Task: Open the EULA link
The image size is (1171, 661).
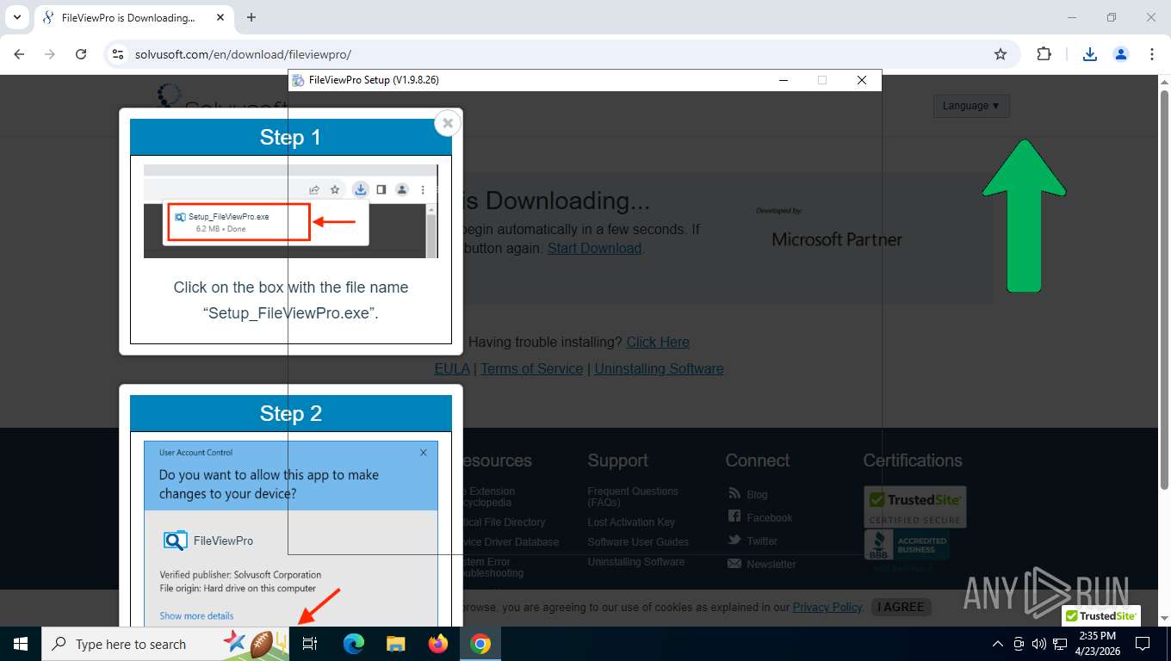Action: pyautogui.click(x=452, y=368)
